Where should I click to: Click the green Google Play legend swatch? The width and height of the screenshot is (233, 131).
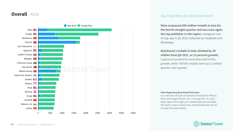pos(79,26)
